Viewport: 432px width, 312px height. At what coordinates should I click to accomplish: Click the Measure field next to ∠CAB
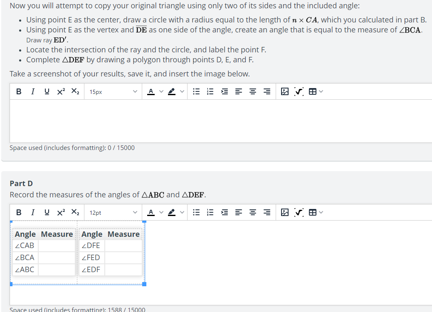(57, 245)
